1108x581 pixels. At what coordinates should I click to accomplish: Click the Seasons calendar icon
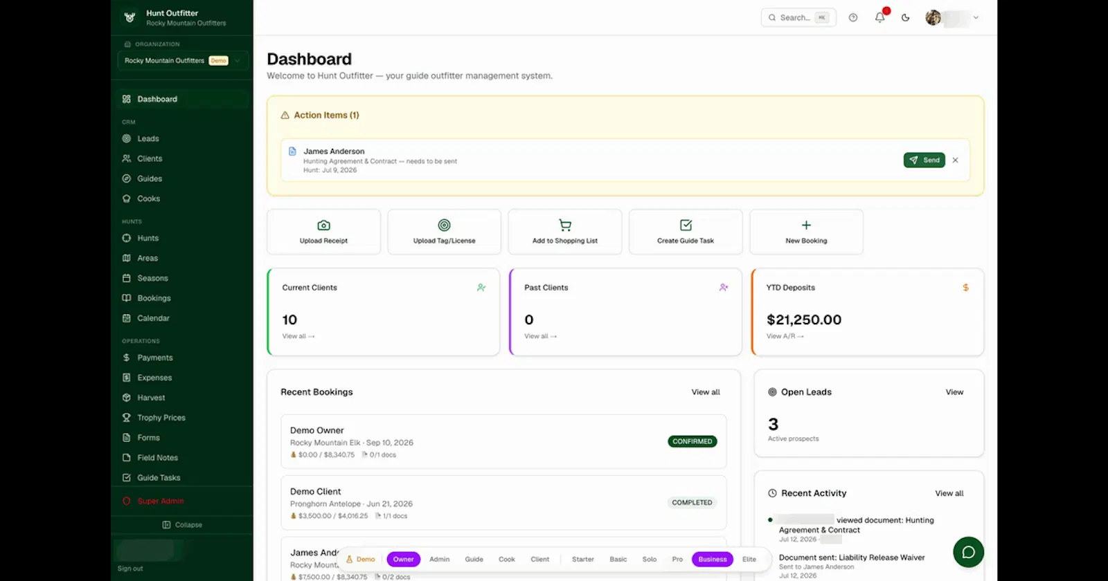coord(127,278)
